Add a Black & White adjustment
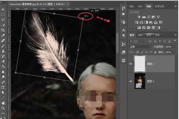179x119 pixels. click(146, 22)
